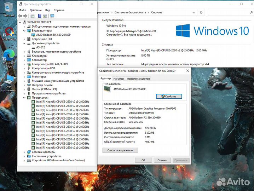Click the 12249 МБ graphics memory value
The height and width of the screenshot is (191, 254).
tap(150, 128)
